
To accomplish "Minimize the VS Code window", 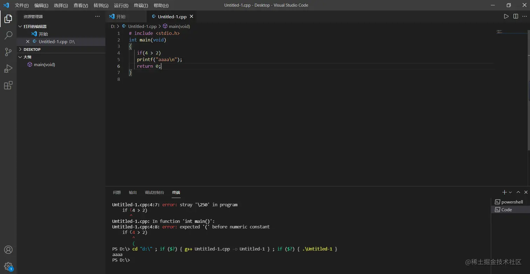I will coord(493,5).
